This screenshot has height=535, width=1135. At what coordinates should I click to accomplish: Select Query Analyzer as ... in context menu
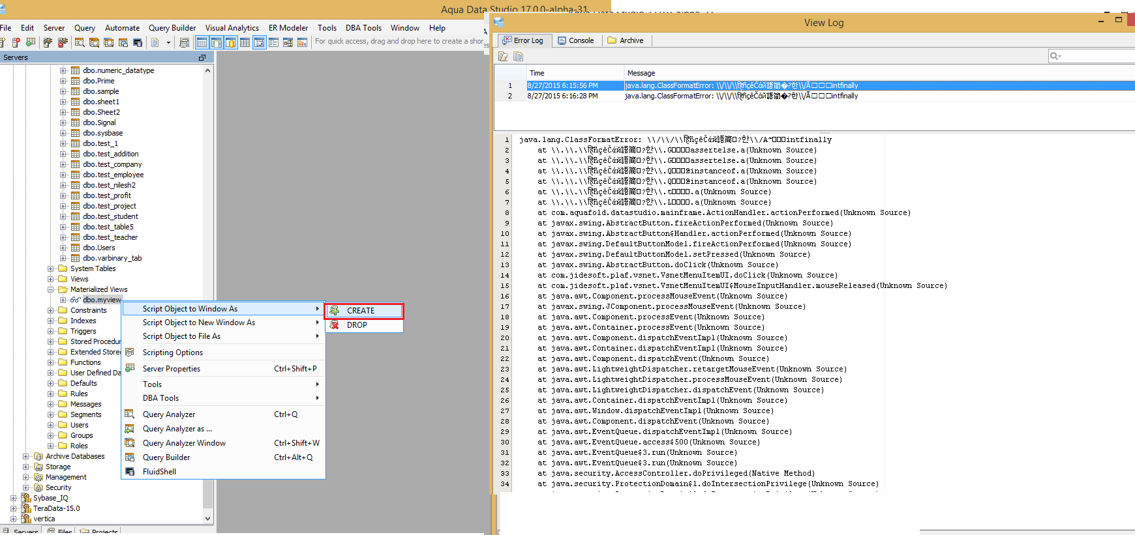pyautogui.click(x=223, y=429)
